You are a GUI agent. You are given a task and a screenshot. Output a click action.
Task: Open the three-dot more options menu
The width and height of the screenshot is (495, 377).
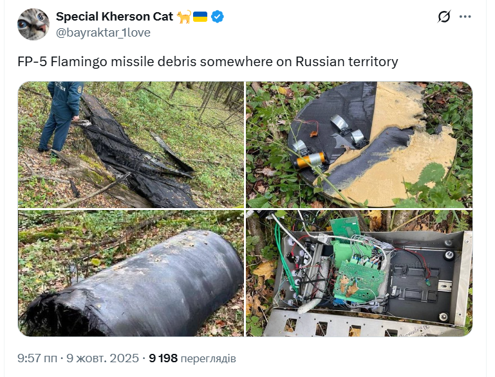[465, 17]
